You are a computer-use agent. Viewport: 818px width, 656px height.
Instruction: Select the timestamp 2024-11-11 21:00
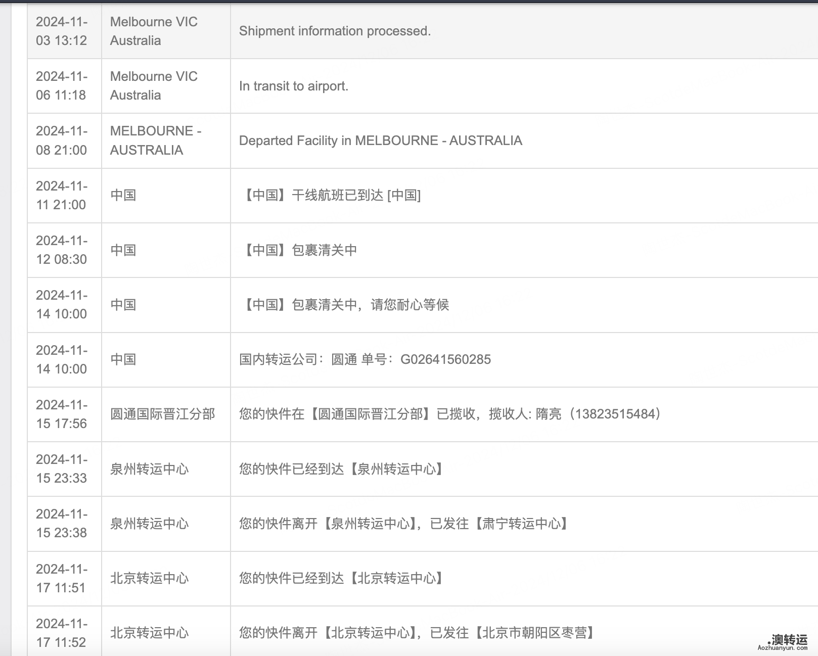[62, 195]
